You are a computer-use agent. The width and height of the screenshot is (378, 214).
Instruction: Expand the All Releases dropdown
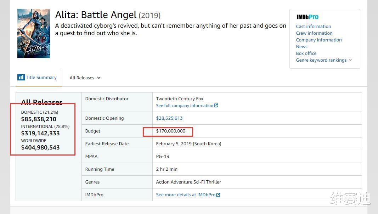85,78
